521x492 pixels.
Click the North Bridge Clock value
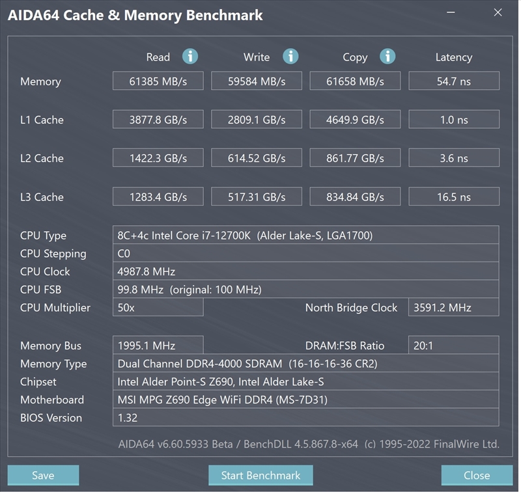pos(453,307)
